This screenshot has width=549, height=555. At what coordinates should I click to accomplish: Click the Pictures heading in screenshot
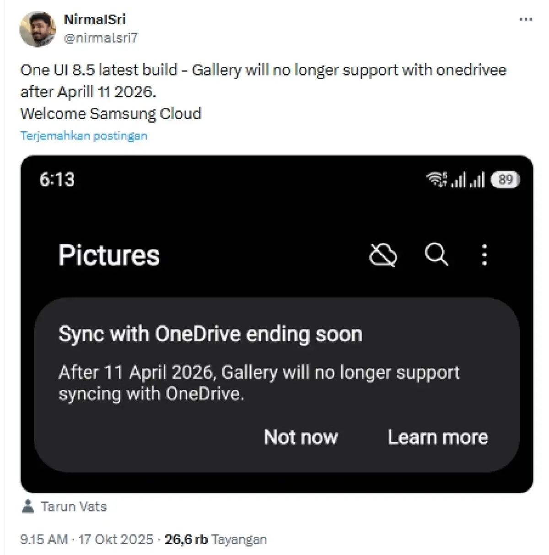109,255
